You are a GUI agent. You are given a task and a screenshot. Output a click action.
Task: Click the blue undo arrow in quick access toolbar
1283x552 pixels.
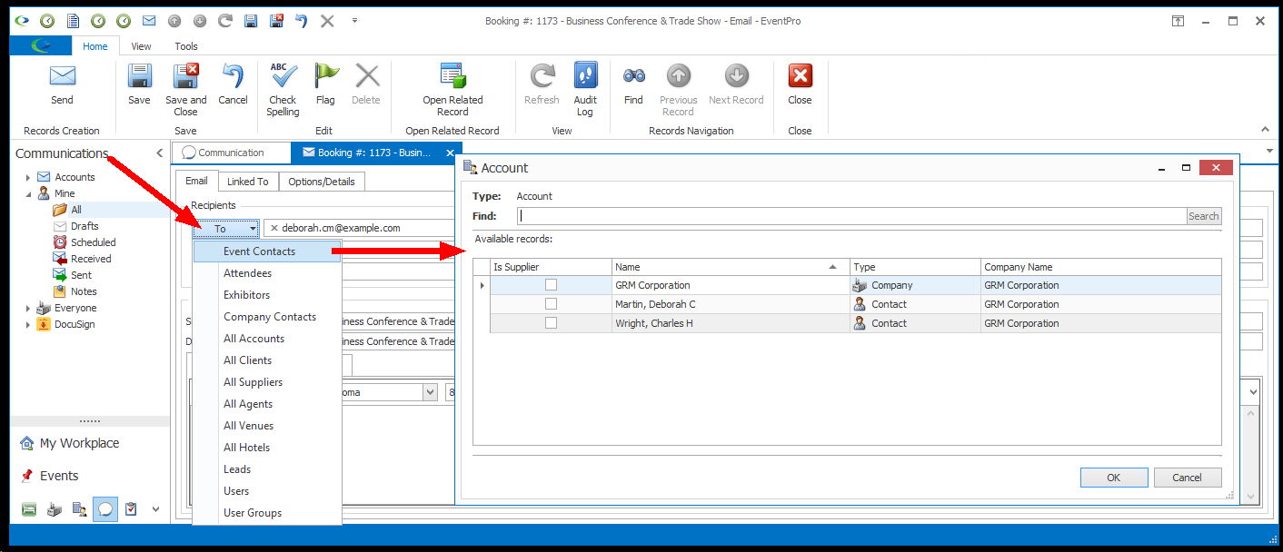pos(302,20)
